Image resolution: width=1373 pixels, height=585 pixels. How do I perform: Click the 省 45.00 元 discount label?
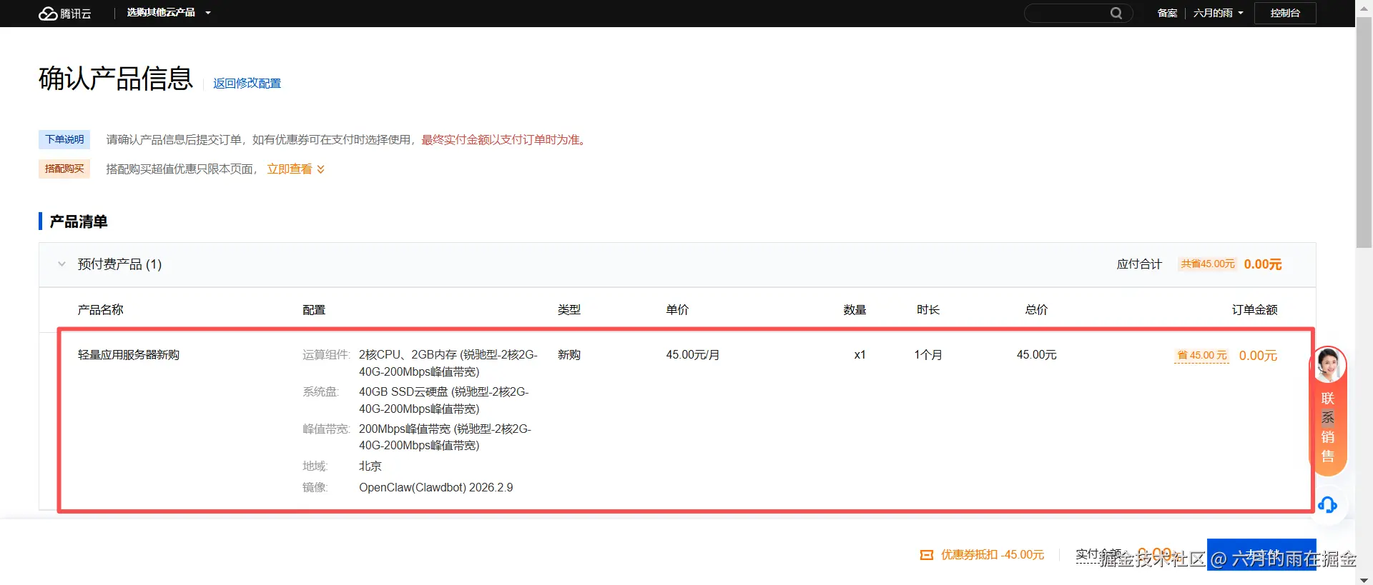[1201, 356]
